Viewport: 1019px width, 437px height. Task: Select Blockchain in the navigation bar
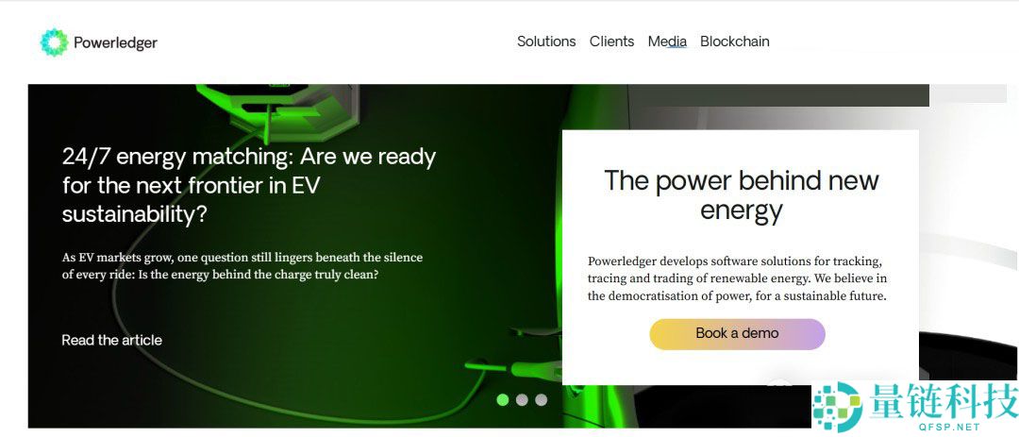pyautogui.click(x=735, y=41)
